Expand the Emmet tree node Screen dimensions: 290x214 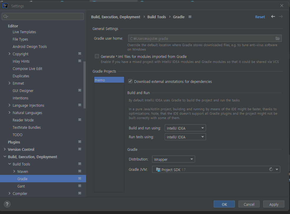click(9, 83)
